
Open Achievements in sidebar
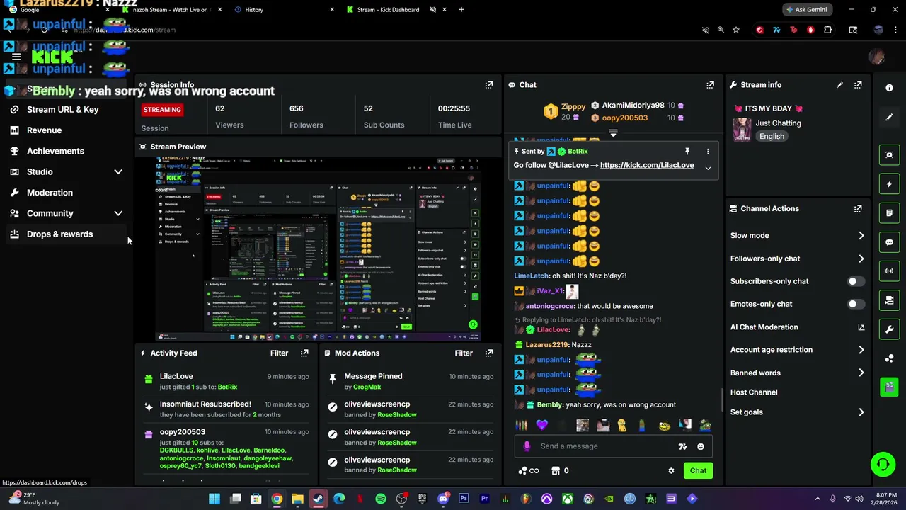(x=55, y=151)
